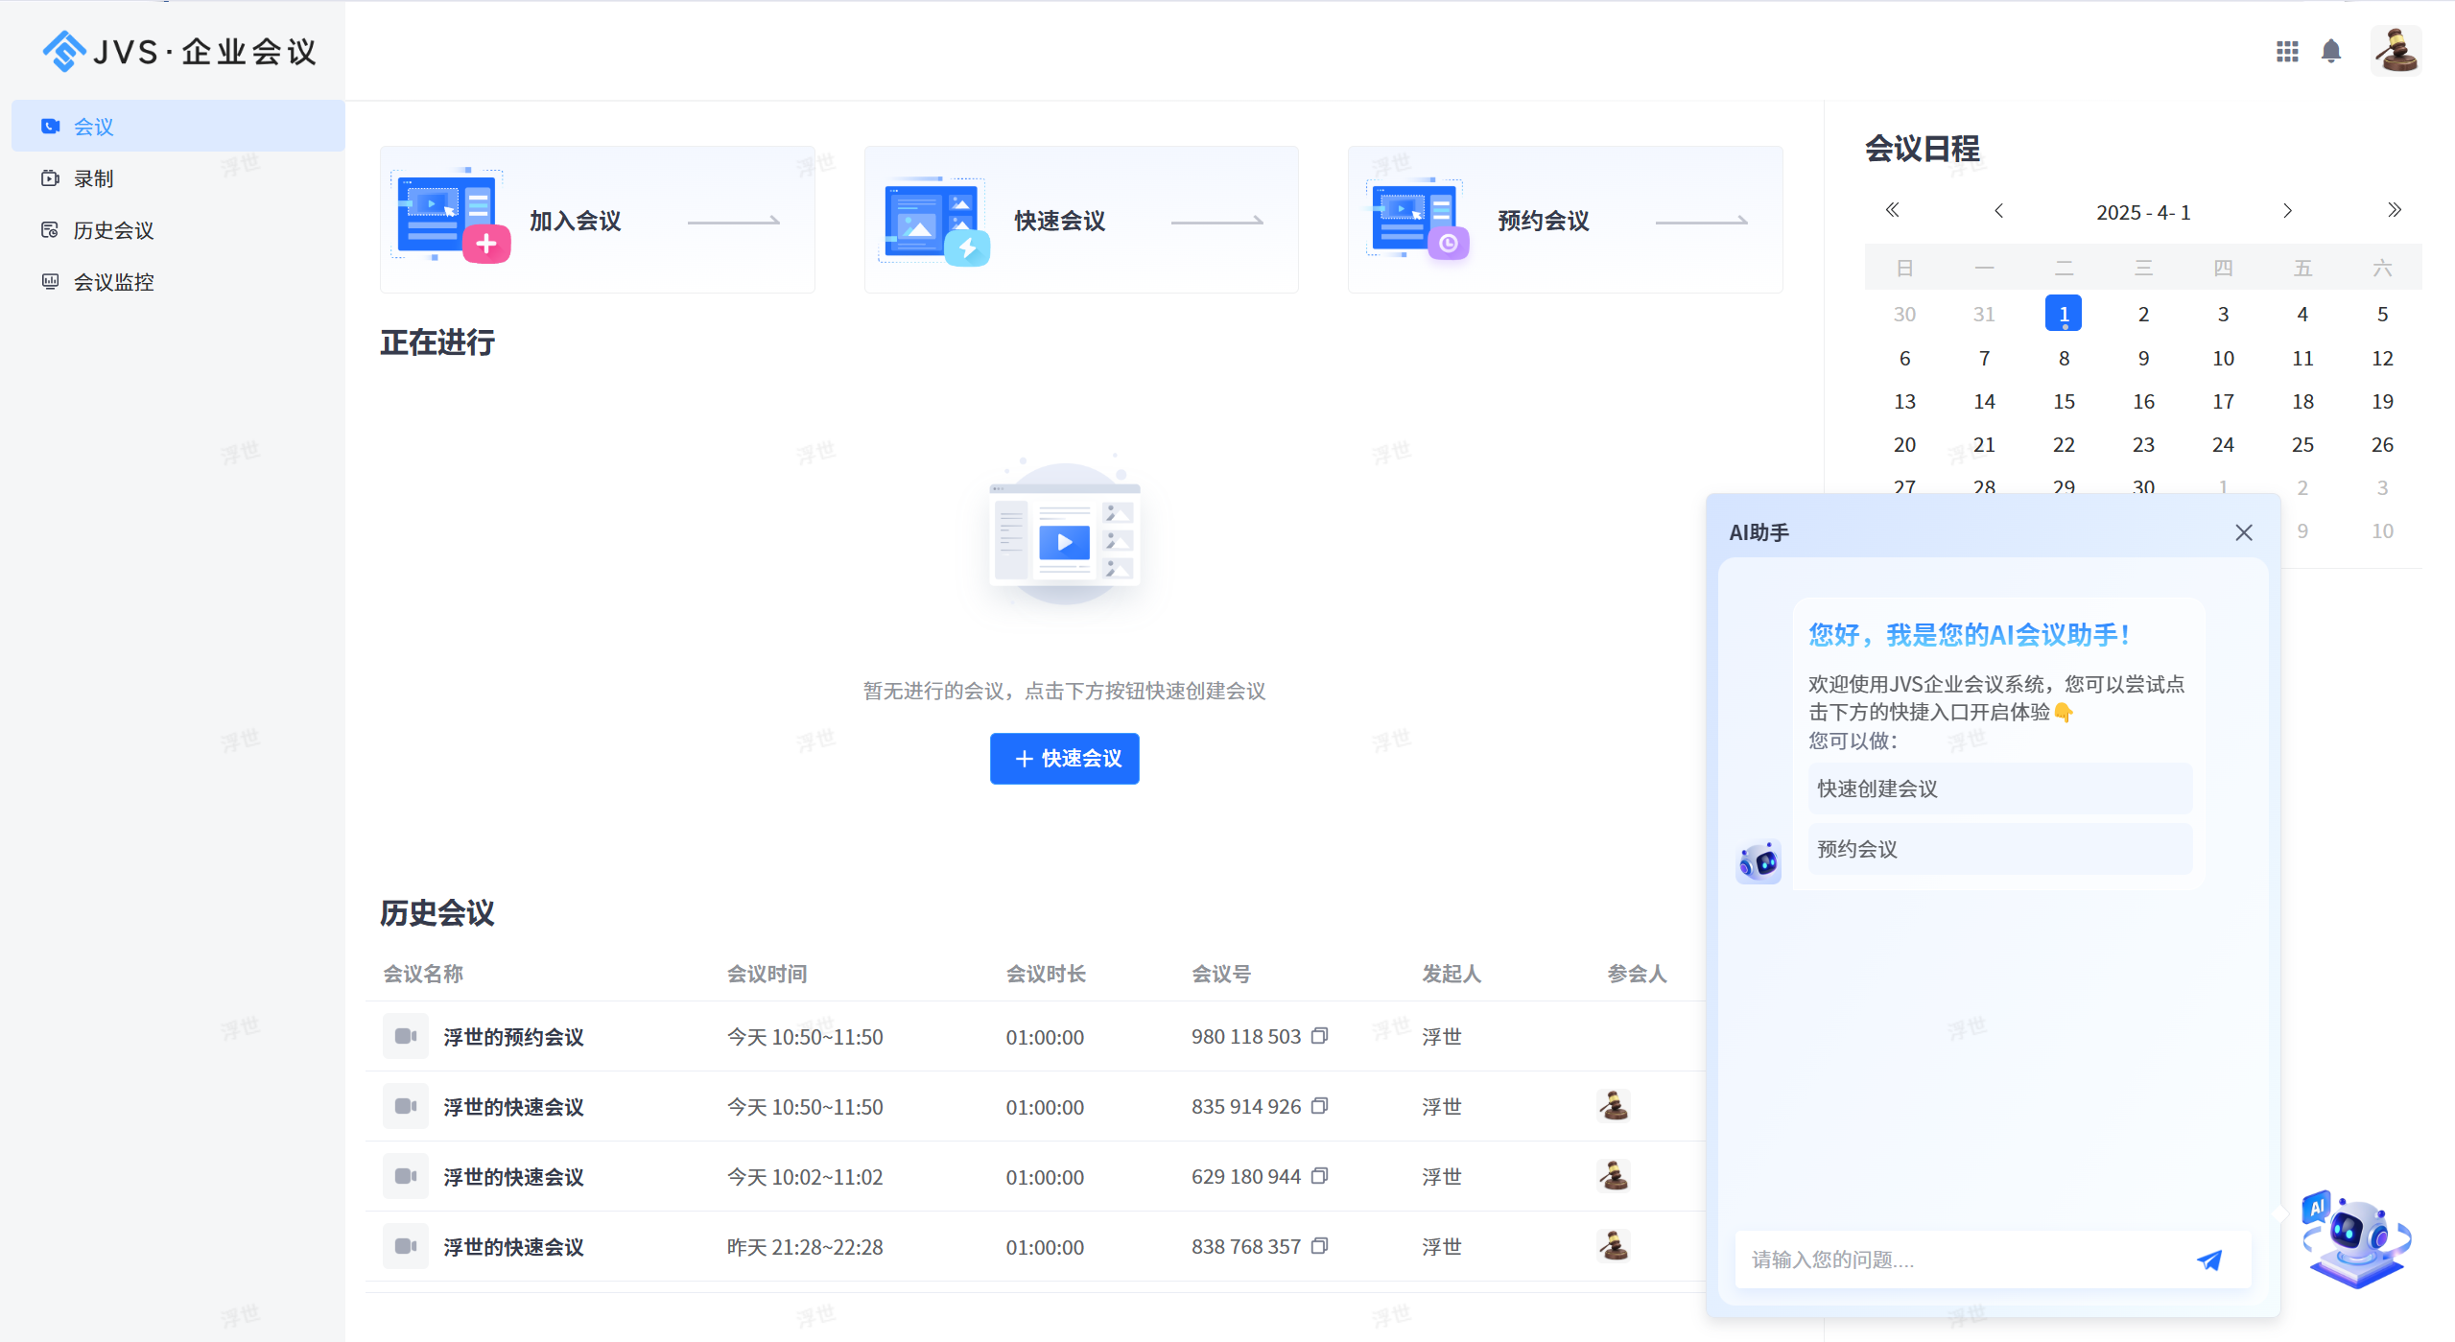Copy meeting number 980 118 503
2455x1342 pixels.
[1319, 1036]
